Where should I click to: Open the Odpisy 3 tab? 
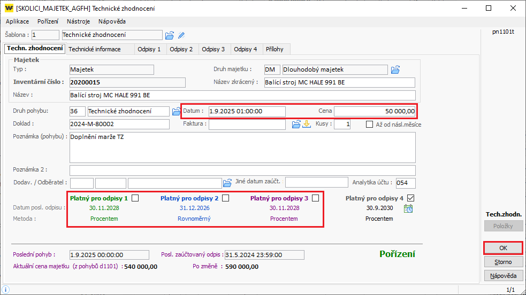[213, 49]
